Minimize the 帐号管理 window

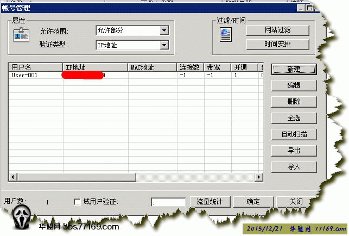point(301,8)
